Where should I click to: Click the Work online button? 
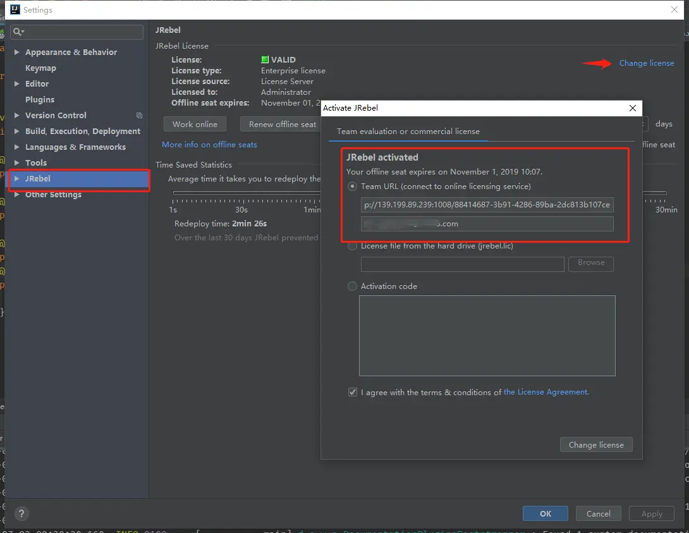tap(195, 125)
